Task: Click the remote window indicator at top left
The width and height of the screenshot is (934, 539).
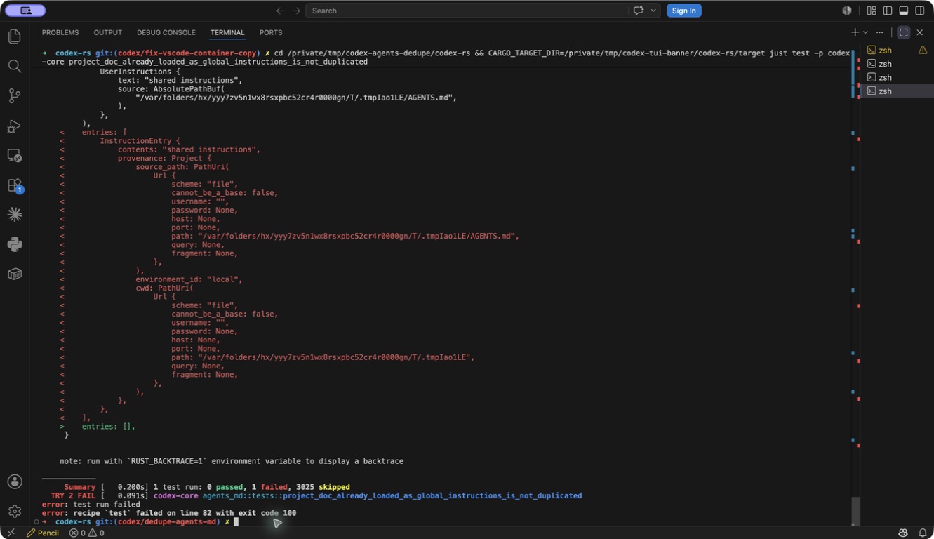Action: point(25,11)
